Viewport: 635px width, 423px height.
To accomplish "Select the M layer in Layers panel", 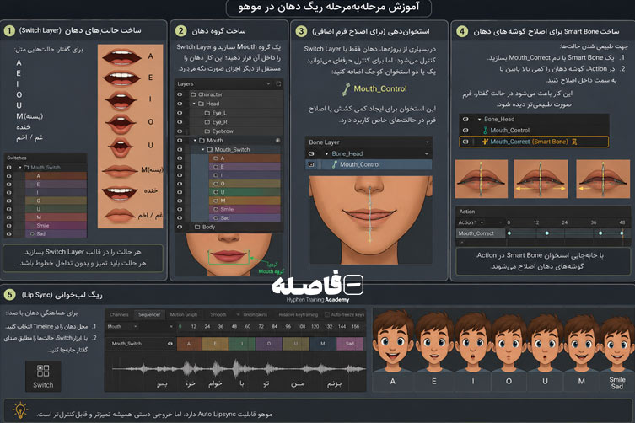I will [245, 201].
